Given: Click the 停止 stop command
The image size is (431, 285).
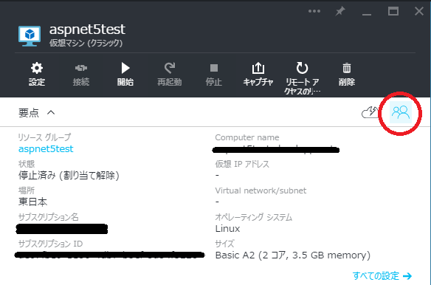Looking at the screenshot, I should pos(214,75).
